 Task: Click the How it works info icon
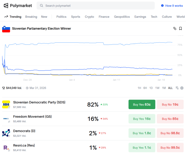(x=162, y=6)
